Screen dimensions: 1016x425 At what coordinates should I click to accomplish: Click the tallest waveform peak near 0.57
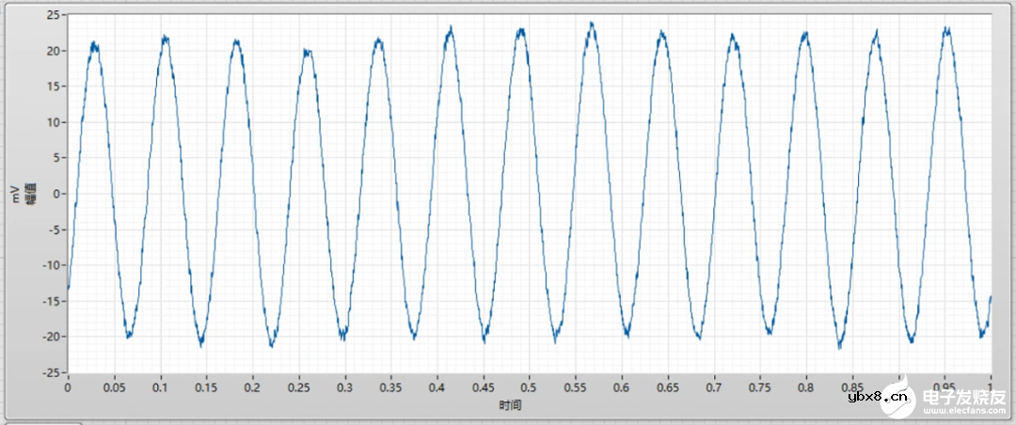coord(592,24)
